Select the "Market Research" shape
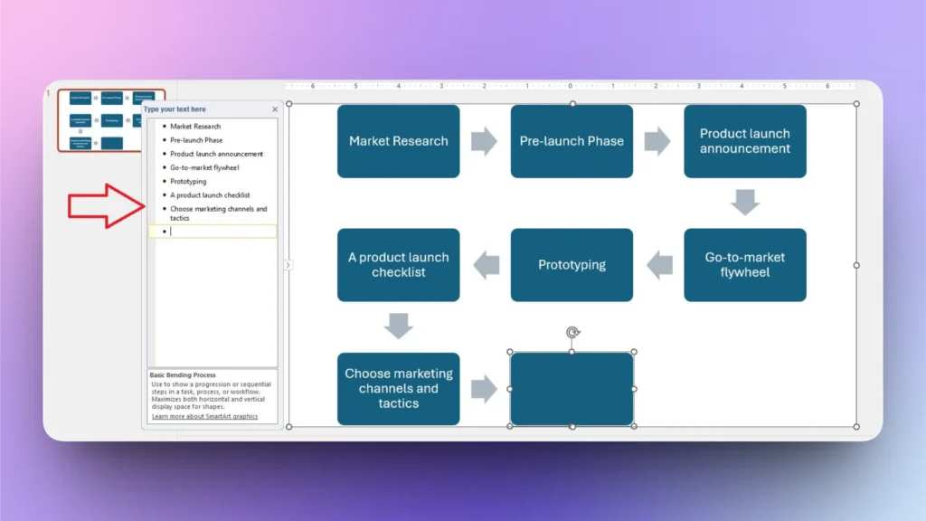The height and width of the screenshot is (521, 926). pyautogui.click(x=398, y=141)
